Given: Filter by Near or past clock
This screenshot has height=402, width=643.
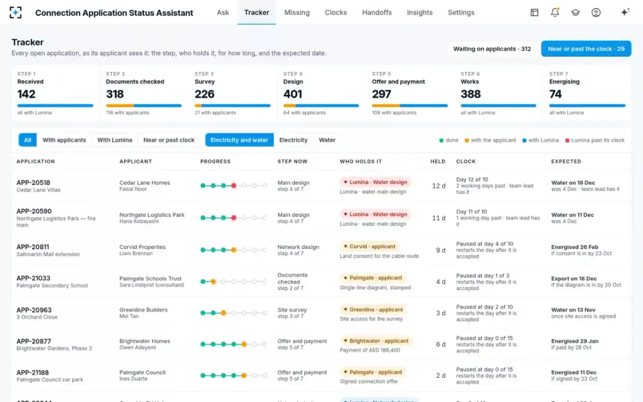Looking at the screenshot, I should click(x=169, y=140).
